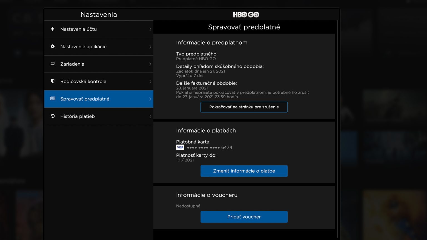Click the Vyprší o 7 dní text

tap(190, 76)
